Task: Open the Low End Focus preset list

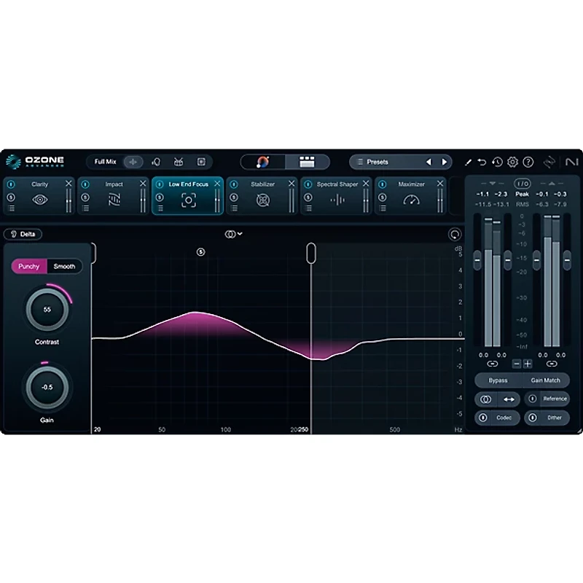Action: 160,208
